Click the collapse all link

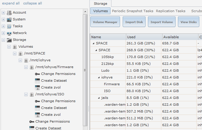click(32, 3)
